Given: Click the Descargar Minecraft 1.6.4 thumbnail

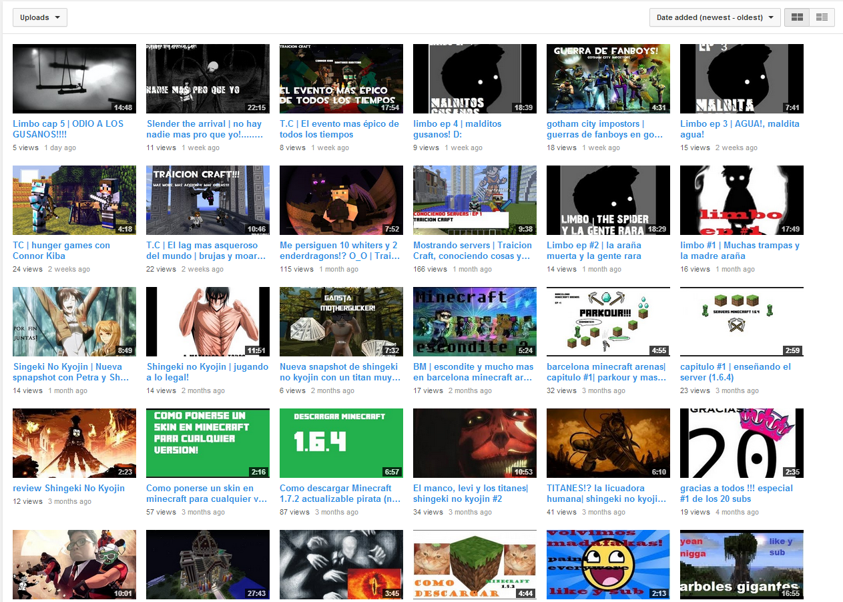Looking at the screenshot, I should click(341, 443).
